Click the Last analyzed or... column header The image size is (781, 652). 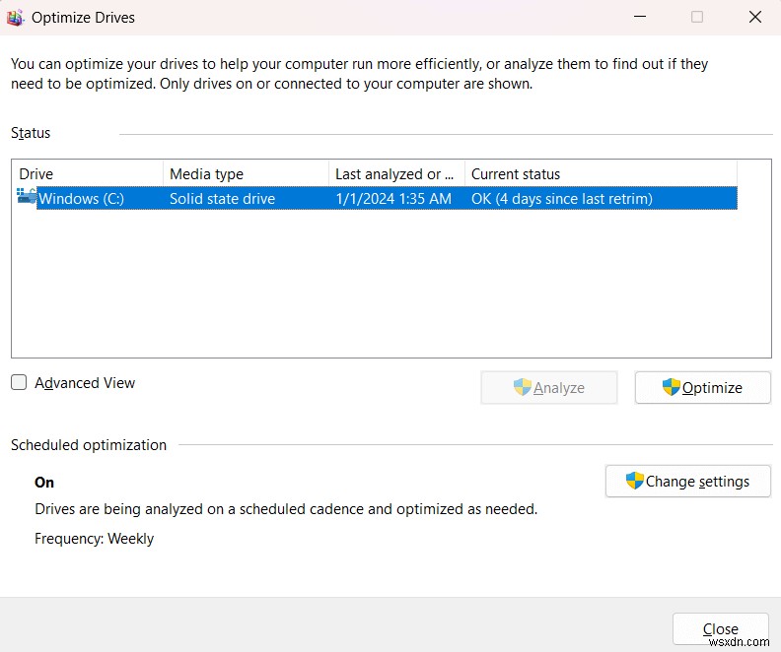(397, 173)
